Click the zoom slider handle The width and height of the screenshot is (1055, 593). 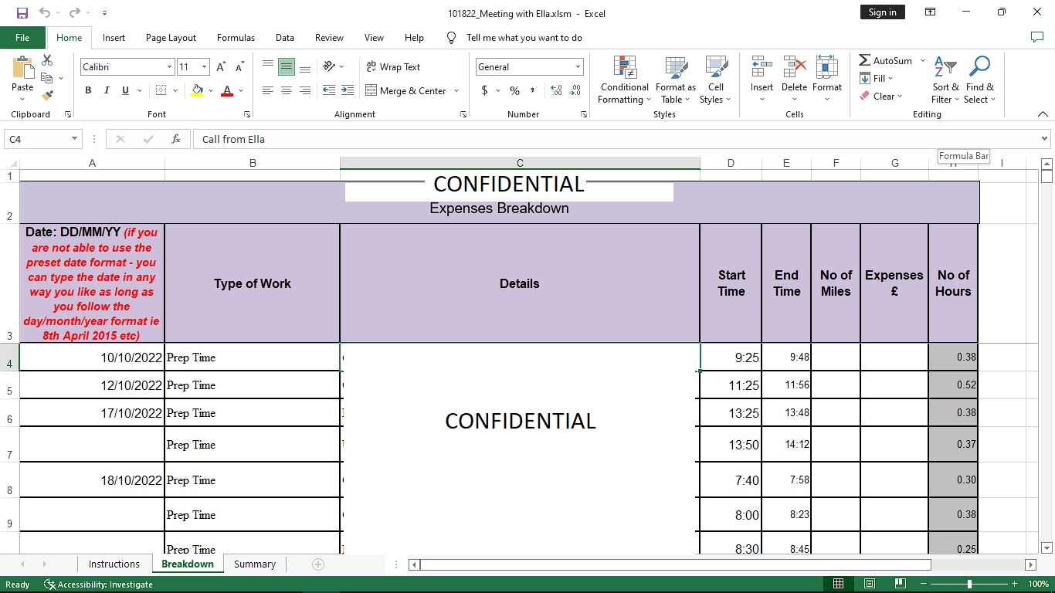click(x=968, y=585)
